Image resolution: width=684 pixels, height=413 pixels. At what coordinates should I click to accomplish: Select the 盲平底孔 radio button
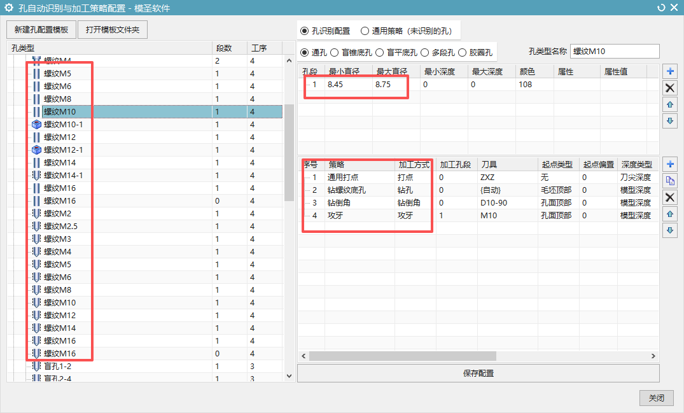(x=379, y=52)
